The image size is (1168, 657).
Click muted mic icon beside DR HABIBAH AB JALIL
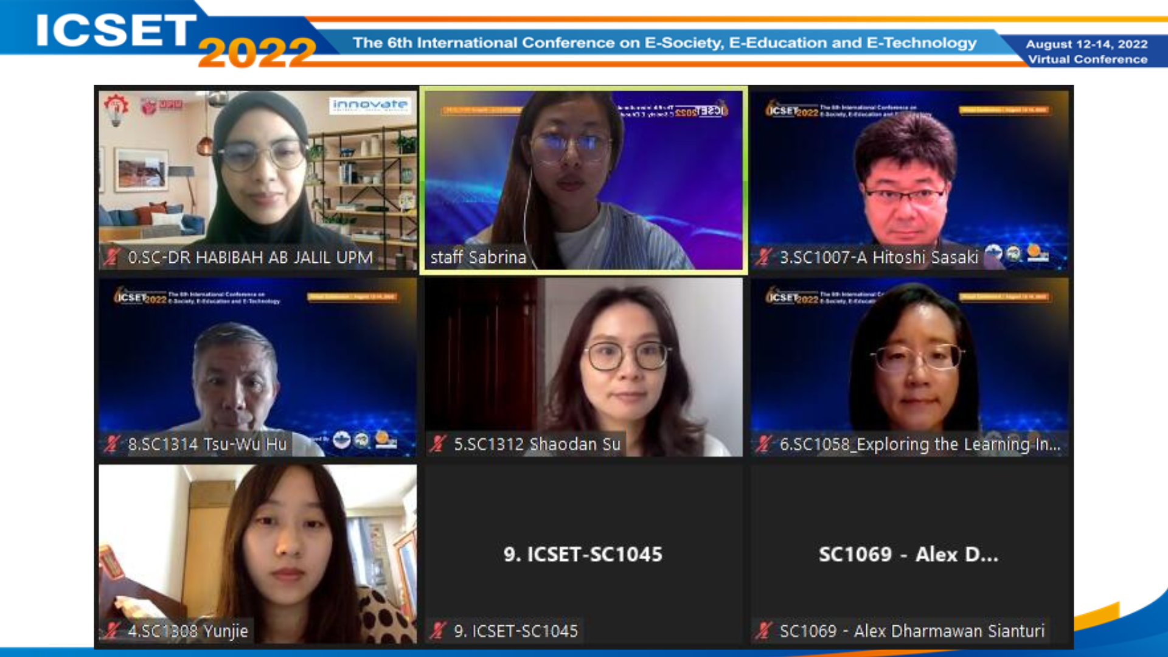[x=111, y=257]
